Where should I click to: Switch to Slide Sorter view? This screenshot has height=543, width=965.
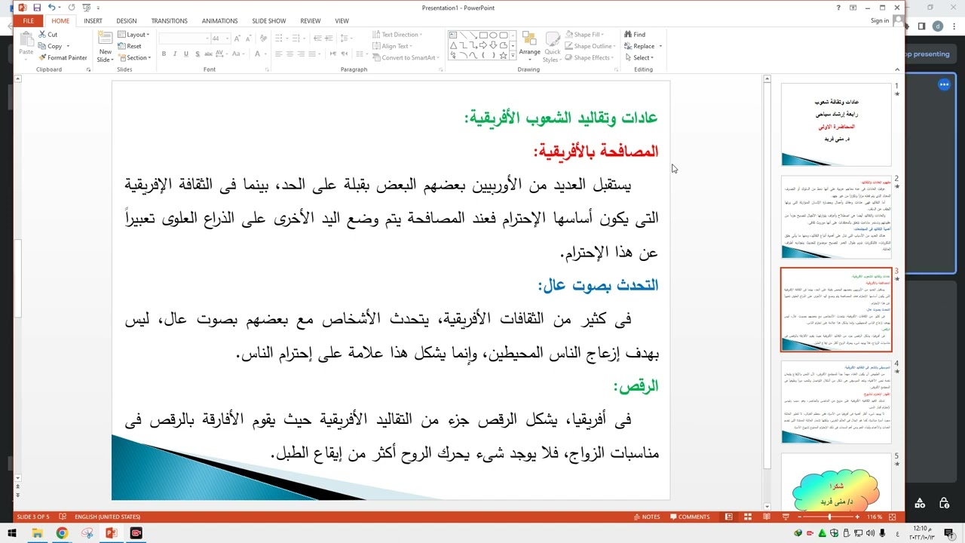[x=748, y=517]
